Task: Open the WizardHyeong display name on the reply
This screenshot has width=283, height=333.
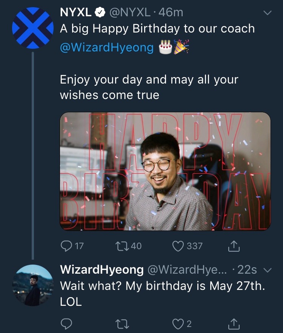Action: pos(102,270)
